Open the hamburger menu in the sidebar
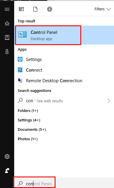 pyautogui.click(x=7, y=9)
